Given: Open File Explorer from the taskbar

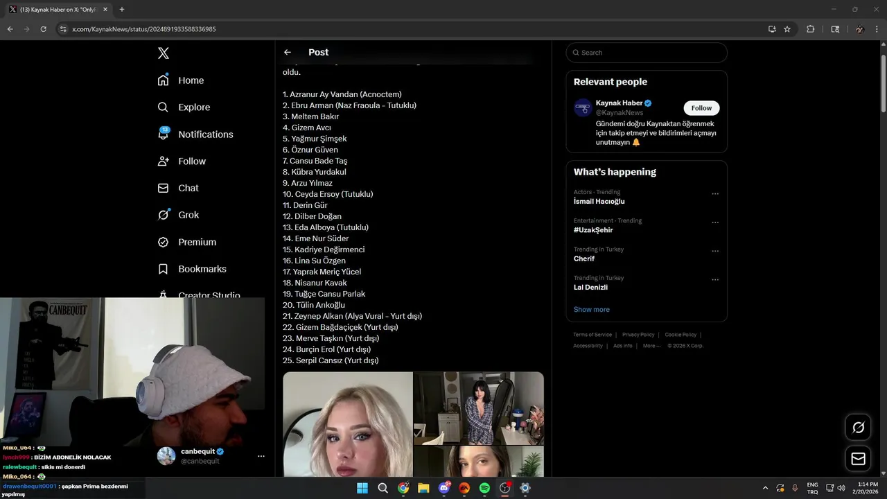Looking at the screenshot, I should pyautogui.click(x=423, y=488).
